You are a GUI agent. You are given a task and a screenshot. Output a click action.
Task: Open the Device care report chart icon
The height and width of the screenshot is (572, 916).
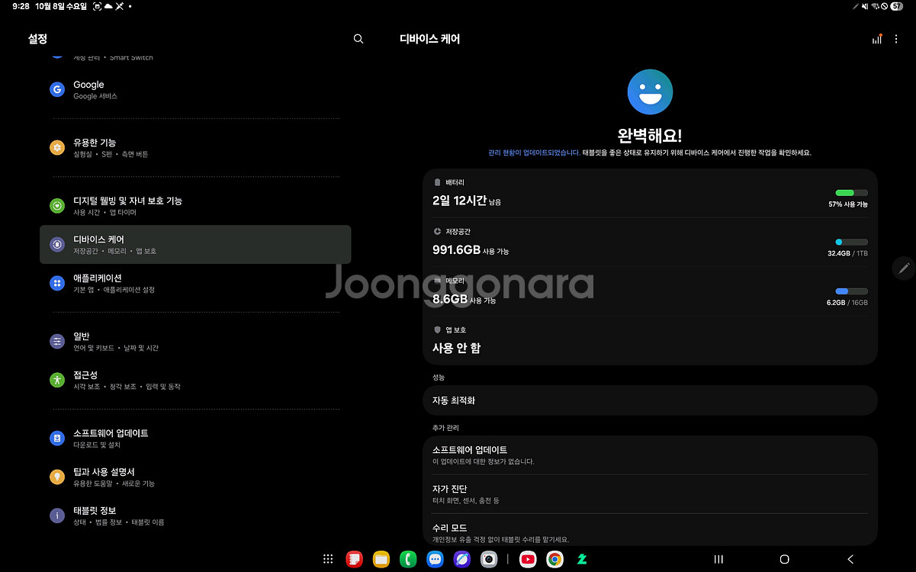[877, 39]
